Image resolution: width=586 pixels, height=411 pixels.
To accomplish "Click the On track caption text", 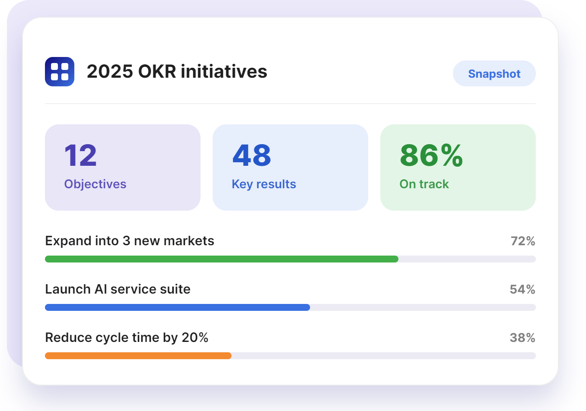I will click(x=424, y=184).
